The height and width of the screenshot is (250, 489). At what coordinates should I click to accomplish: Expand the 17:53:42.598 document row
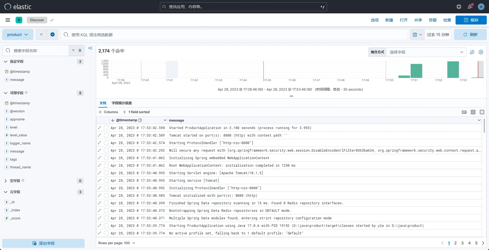(x=99, y=128)
